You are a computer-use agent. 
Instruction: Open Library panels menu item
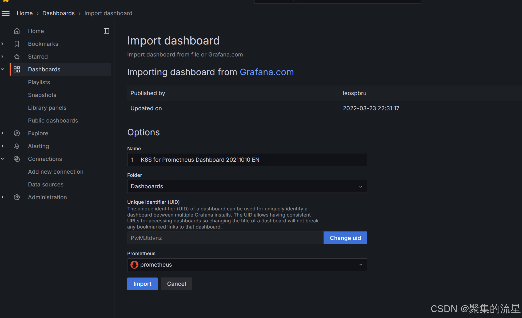pyautogui.click(x=47, y=108)
